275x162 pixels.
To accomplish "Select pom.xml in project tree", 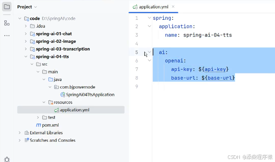I will coord(50,125).
